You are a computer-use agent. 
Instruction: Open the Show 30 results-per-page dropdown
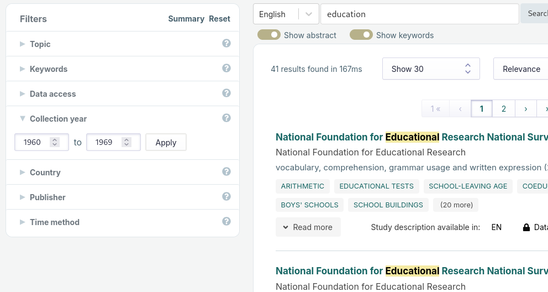(431, 69)
